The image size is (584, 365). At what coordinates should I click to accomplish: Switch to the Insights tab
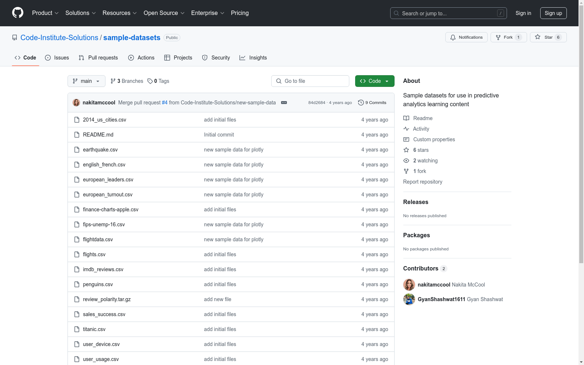coord(253,58)
